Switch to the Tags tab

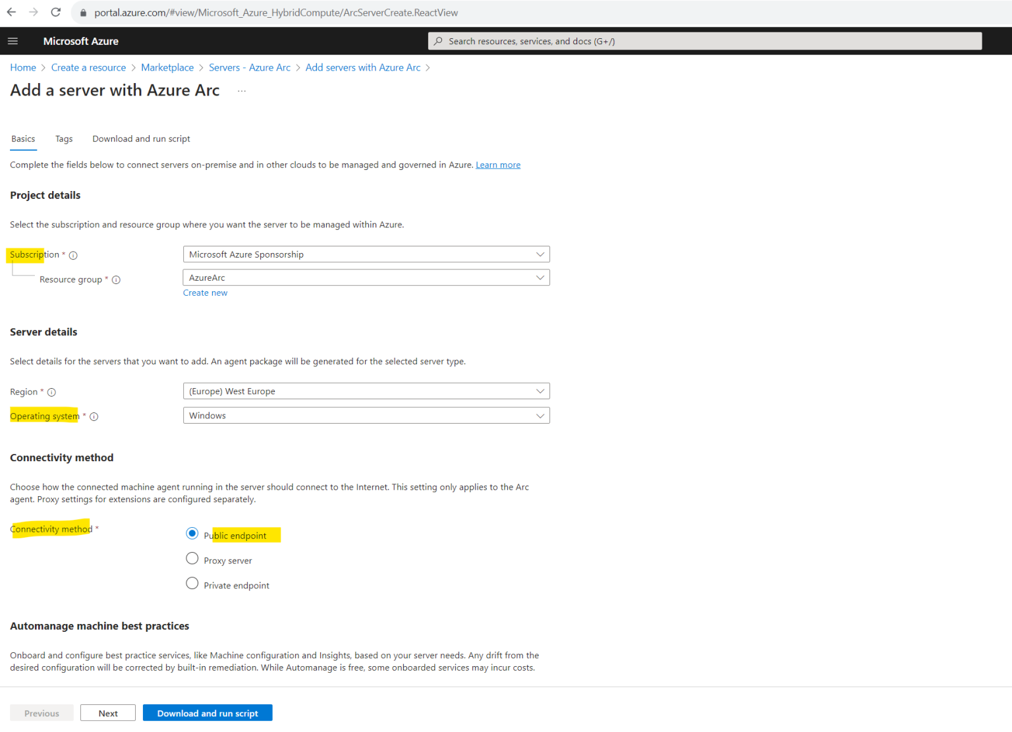(64, 138)
